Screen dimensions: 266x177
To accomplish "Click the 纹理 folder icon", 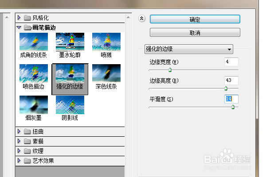I will coord(27,151).
